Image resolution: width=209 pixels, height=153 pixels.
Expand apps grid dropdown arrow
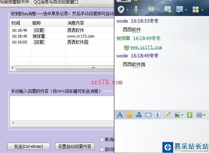click(x=203, y=10)
